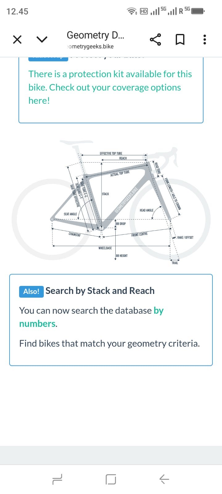Tap the battery status icon

198,11
